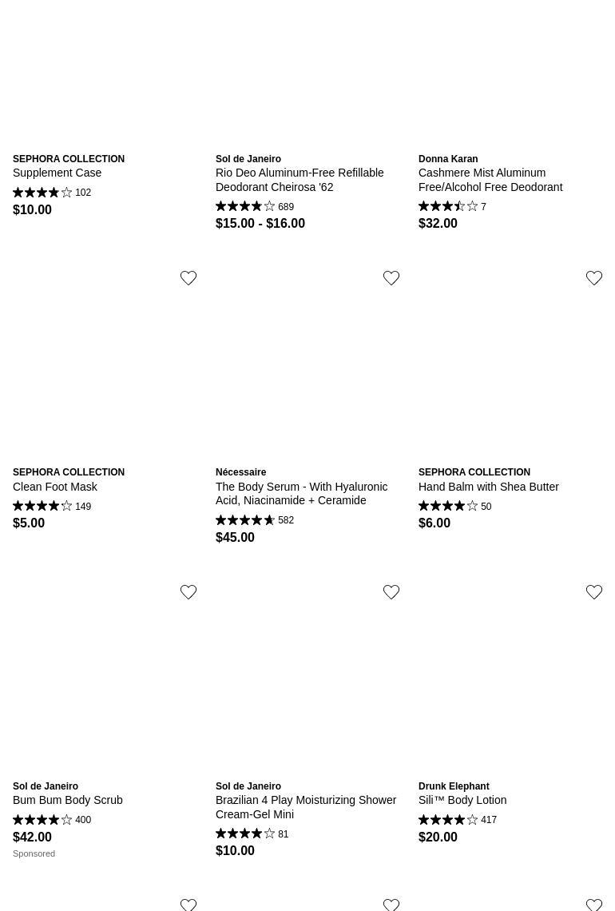Viewport: 615px width, 911px height.
Task: Heart the Sili Body Lotion by Drunk Elephant
Action: 593,592
